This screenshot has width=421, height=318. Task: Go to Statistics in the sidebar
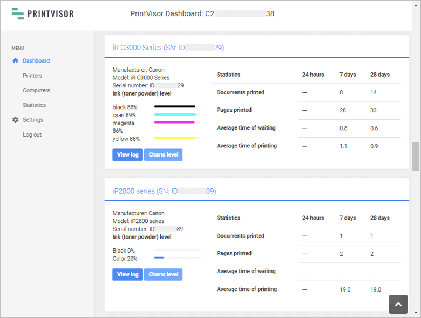click(x=34, y=105)
